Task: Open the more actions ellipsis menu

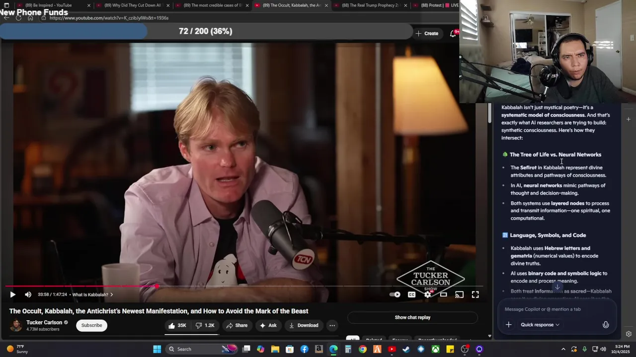Action: [332, 325]
